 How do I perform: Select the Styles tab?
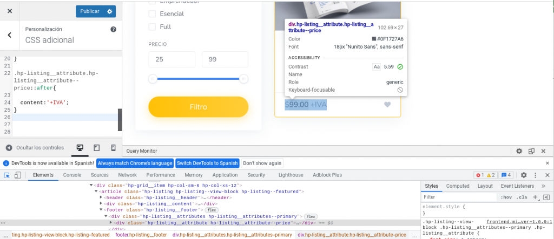(431, 186)
